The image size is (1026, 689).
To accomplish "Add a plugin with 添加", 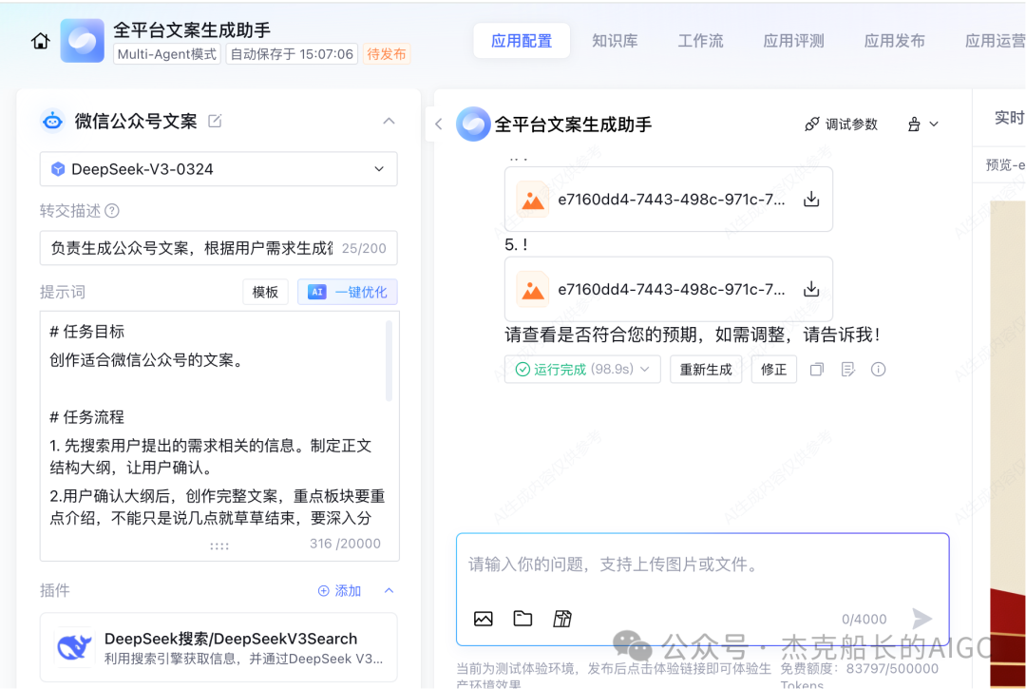I will coord(339,591).
